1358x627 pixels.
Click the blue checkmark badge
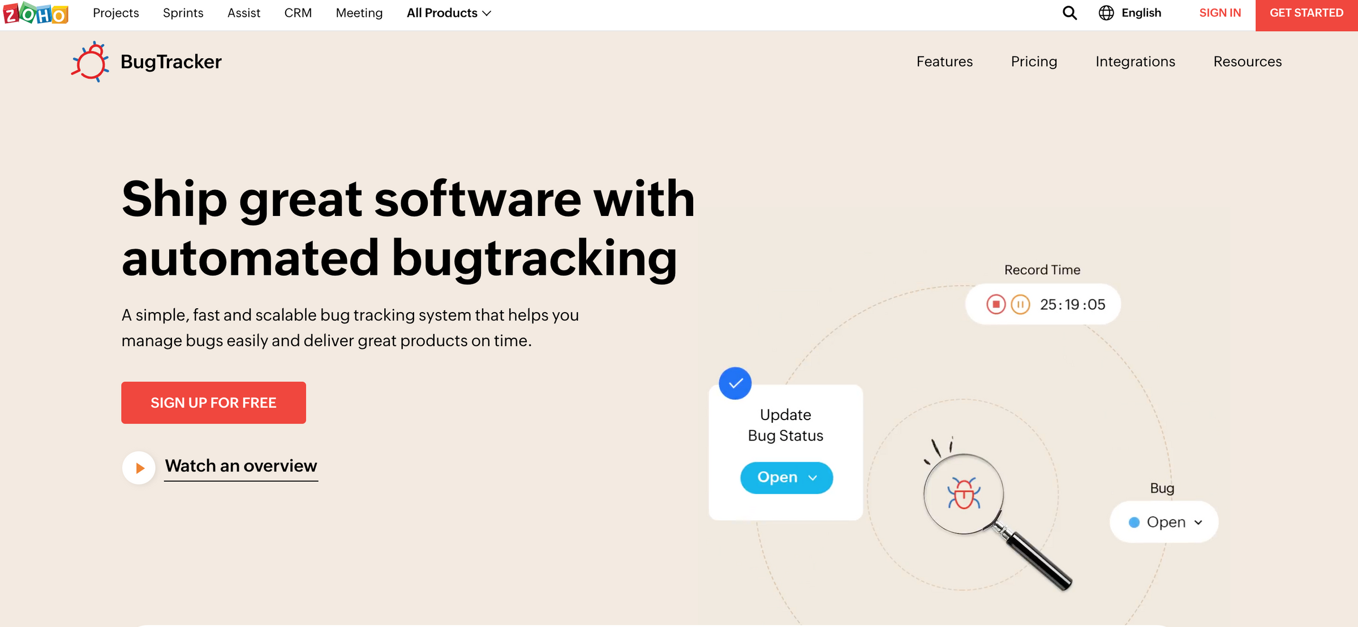pyautogui.click(x=735, y=383)
